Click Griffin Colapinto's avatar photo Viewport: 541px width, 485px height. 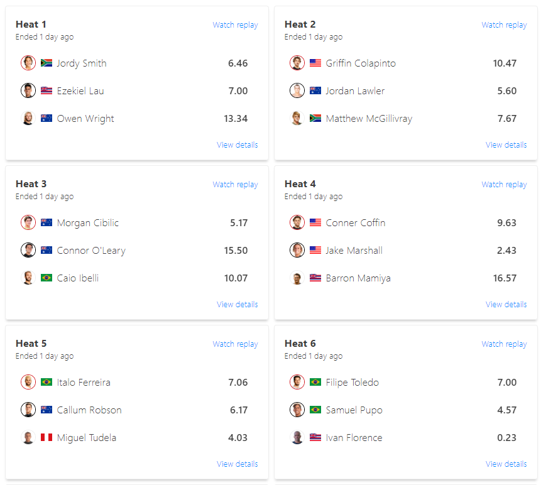pyautogui.click(x=297, y=63)
